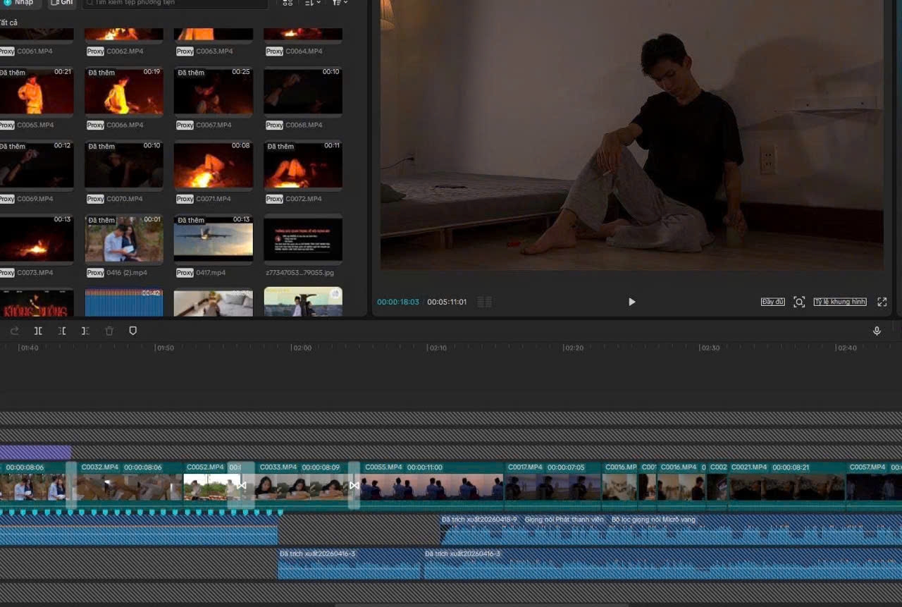902x607 pixels.
Task: Click Giọng nói Phát thanh viên label
Action: (x=564, y=520)
